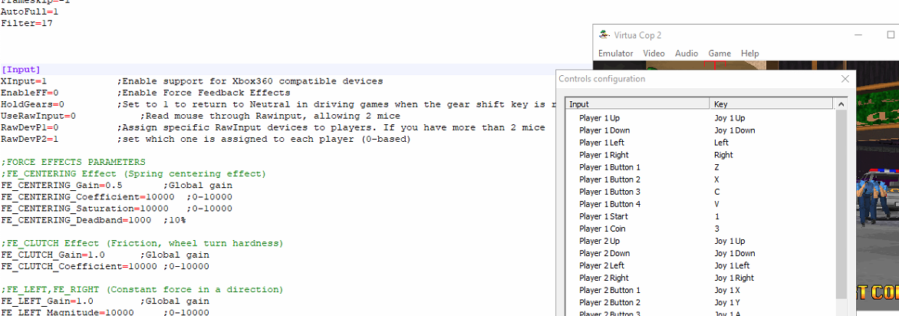
Task: Click the [Input] section header line
Action: click(21, 69)
